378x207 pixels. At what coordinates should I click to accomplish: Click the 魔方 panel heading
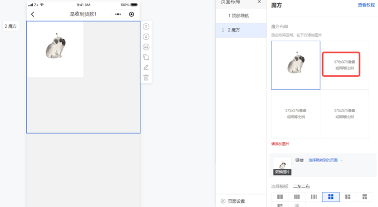(277, 5)
